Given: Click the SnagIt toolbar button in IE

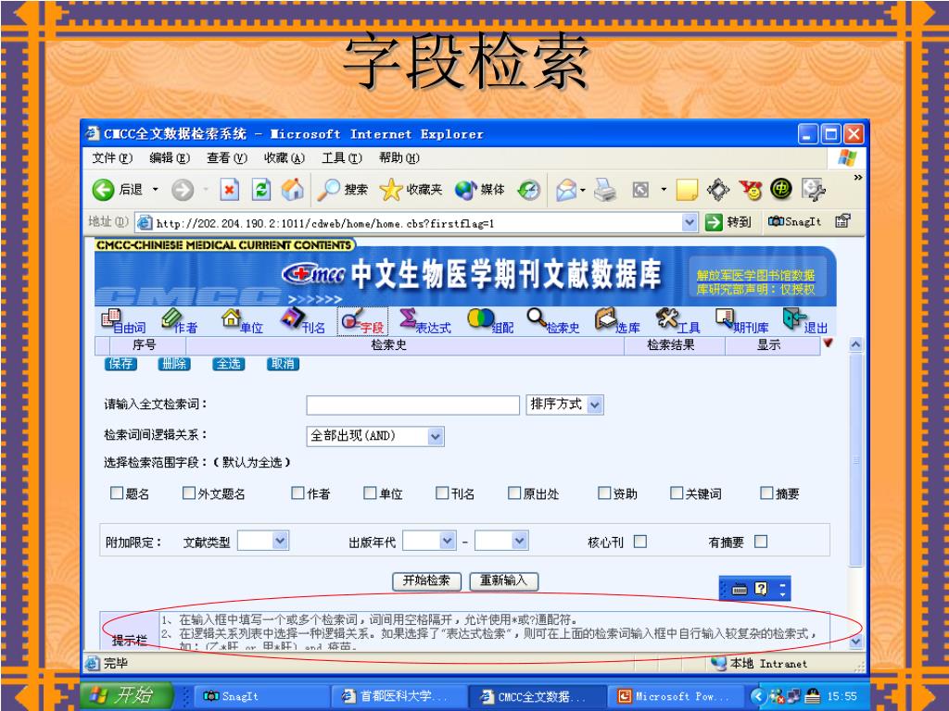Looking at the screenshot, I should click(x=794, y=222).
